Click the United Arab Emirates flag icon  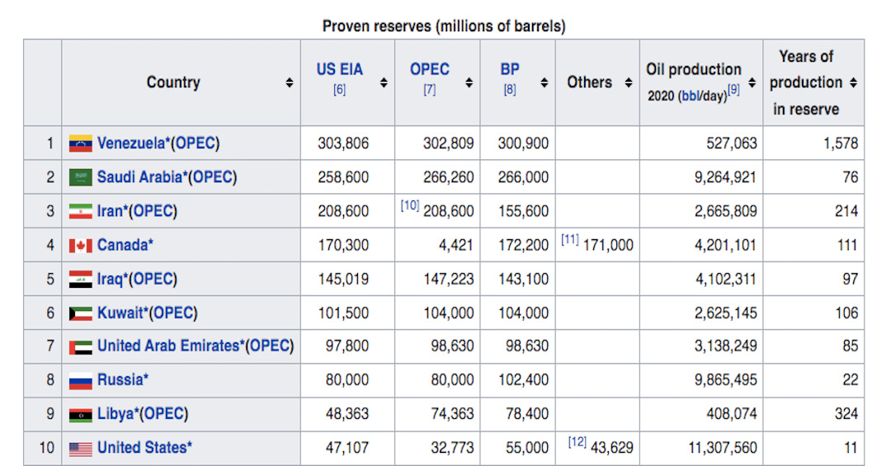[x=81, y=346]
